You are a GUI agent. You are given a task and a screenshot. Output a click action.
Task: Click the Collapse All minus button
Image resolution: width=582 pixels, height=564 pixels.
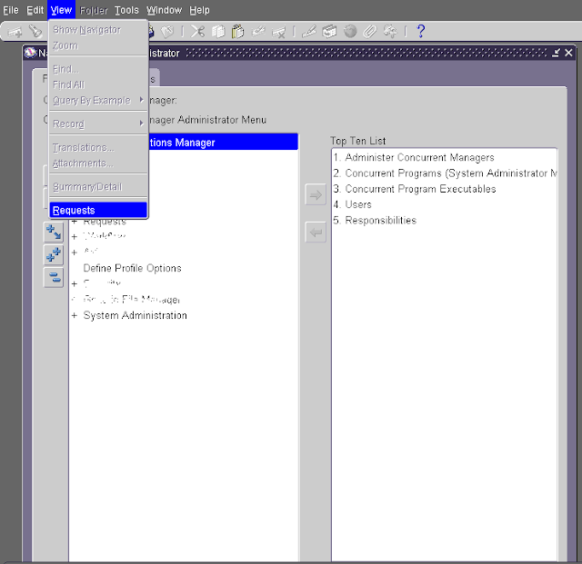[54, 277]
